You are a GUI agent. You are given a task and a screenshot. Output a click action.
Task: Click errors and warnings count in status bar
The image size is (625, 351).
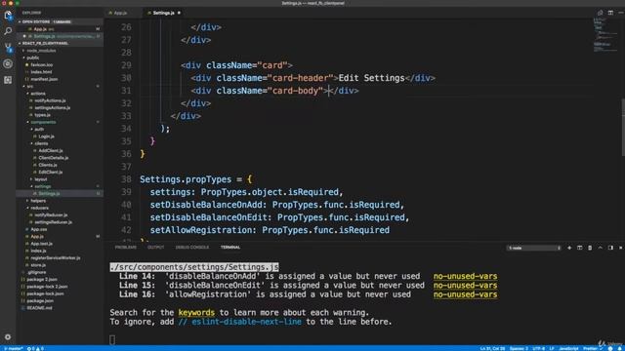pos(35,349)
